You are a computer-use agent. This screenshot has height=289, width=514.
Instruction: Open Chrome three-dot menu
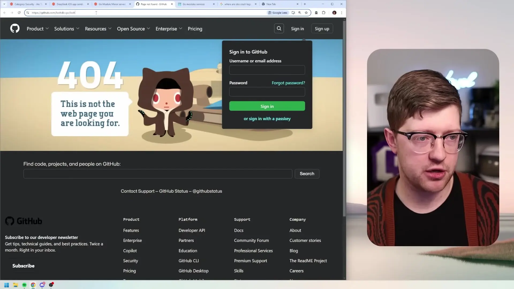[x=342, y=13]
